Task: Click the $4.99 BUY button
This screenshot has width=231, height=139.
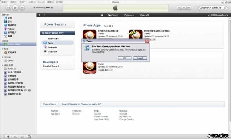Action: 104,70
